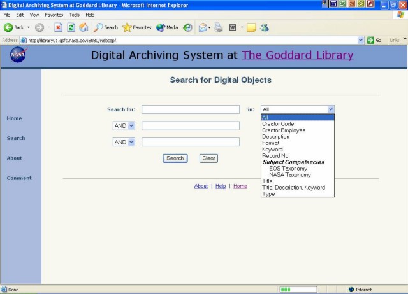Go to About in left sidebar
The image size is (408, 294).
(14, 158)
